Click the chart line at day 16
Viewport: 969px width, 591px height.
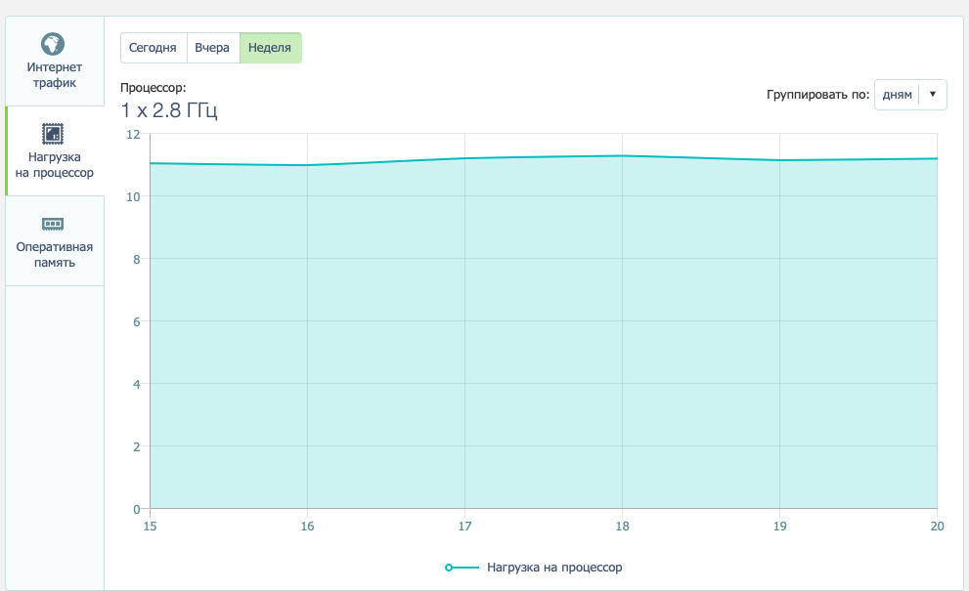point(307,165)
